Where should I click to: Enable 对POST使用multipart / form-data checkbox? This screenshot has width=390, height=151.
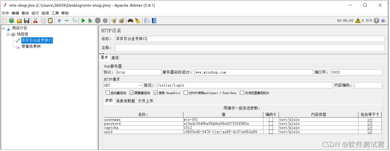pyautogui.click(x=186, y=93)
